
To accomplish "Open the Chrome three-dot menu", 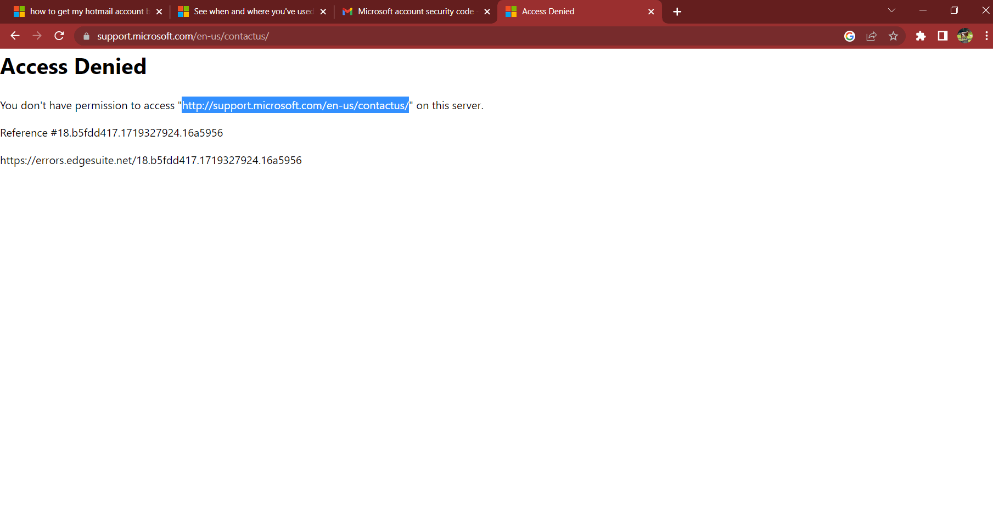I will click(x=986, y=36).
